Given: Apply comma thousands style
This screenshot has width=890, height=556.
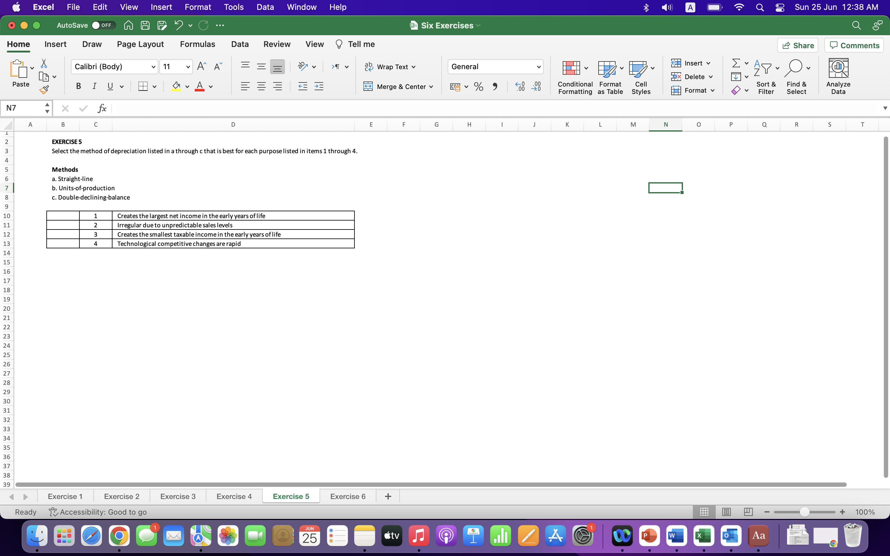Looking at the screenshot, I should 495,86.
